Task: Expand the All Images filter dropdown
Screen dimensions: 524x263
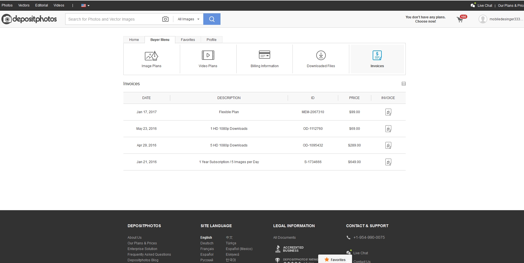Action: point(189,19)
